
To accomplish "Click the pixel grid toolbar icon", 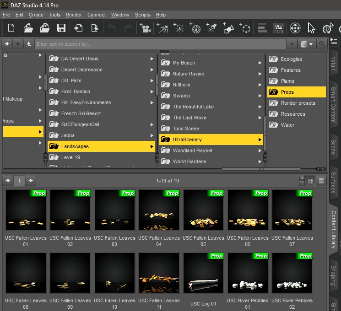I will [278, 28].
